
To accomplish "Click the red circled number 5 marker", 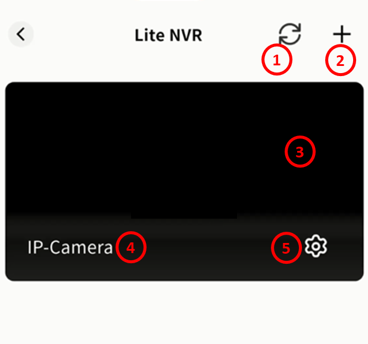I will point(286,248).
